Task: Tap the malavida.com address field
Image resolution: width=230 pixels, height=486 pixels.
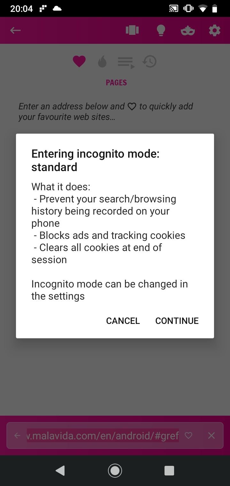Action: click(103, 435)
